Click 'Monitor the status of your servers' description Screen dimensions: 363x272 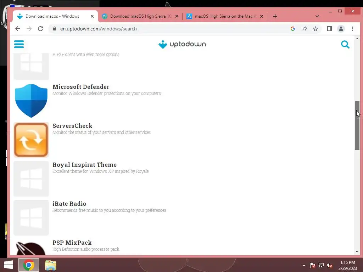pyautogui.click(x=101, y=132)
